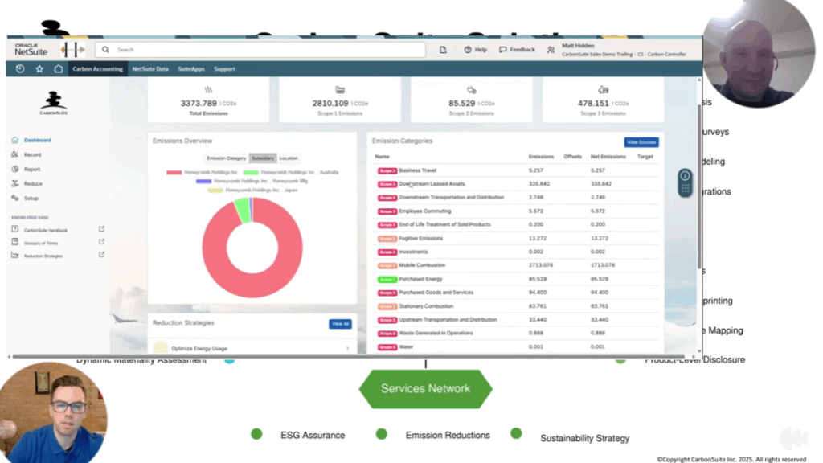Click the Target column header

645,157
